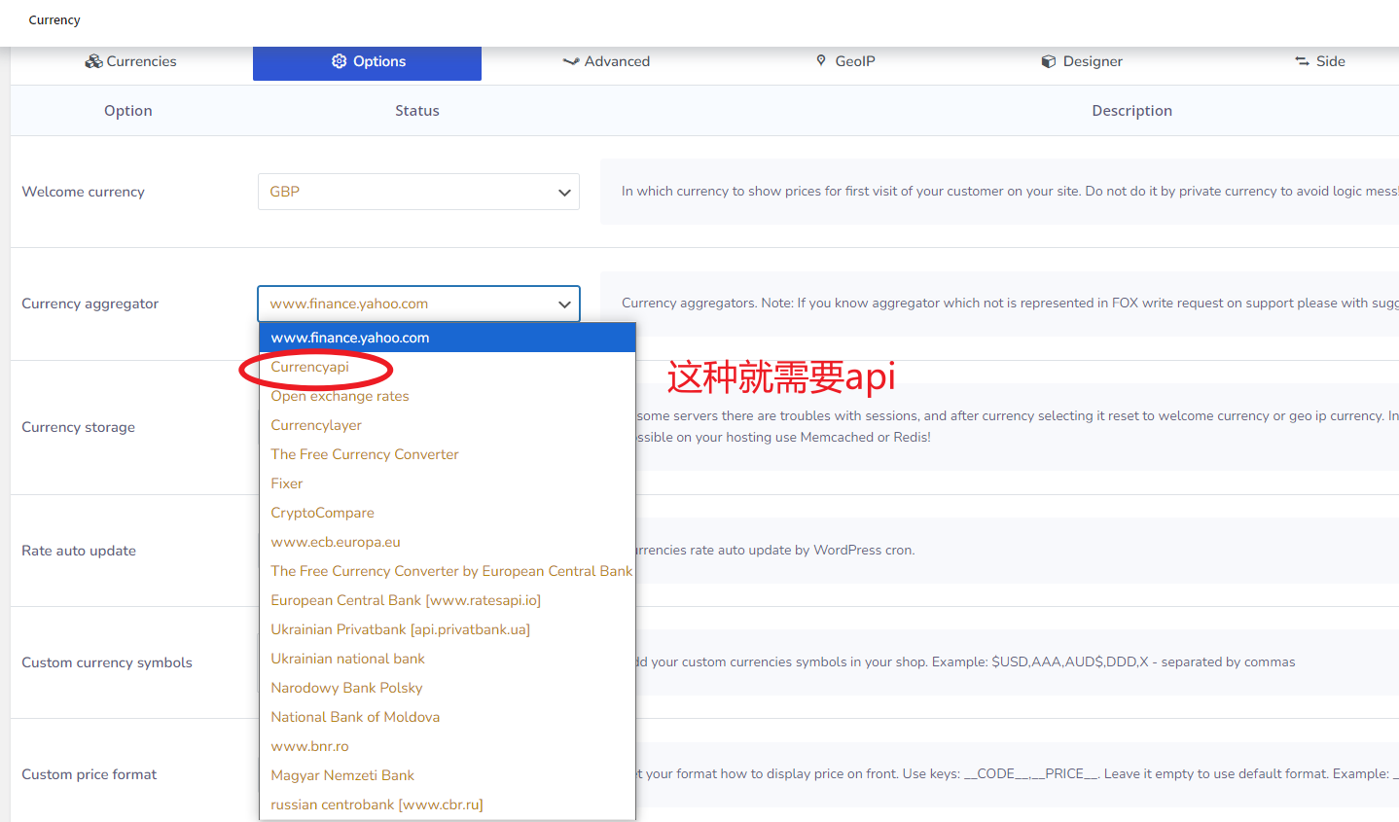Click the location pin icon on GeoIP tab
This screenshot has height=822, width=1399.
[822, 60]
